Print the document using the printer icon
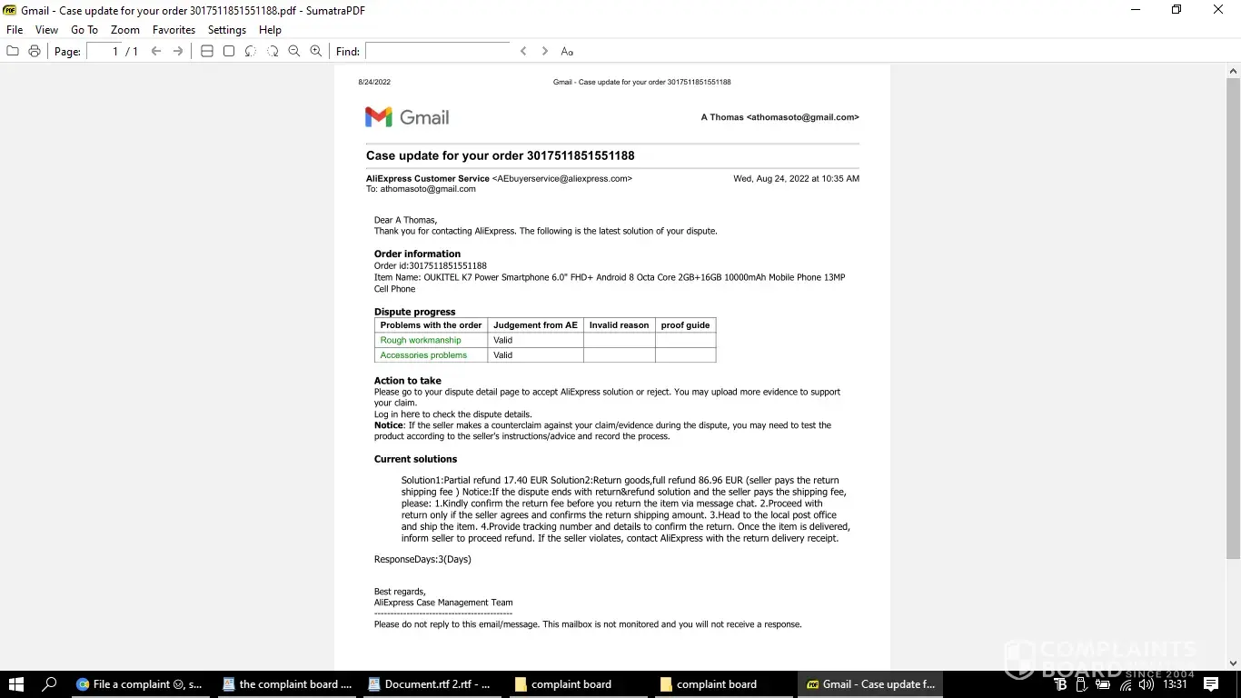 (35, 52)
